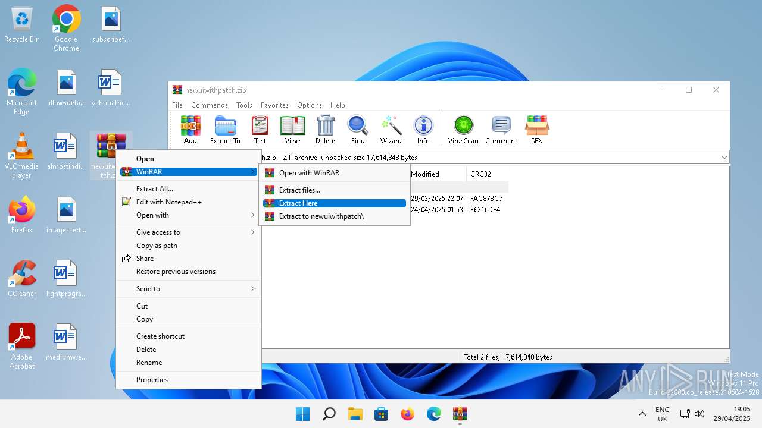Viewport: 762px width, 428px height.
Task: Select the almostindi Word document icon
Action: pyautogui.click(x=66, y=152)
